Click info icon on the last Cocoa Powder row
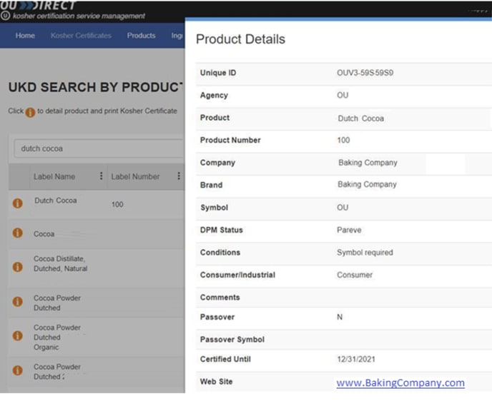 point(18,370)
